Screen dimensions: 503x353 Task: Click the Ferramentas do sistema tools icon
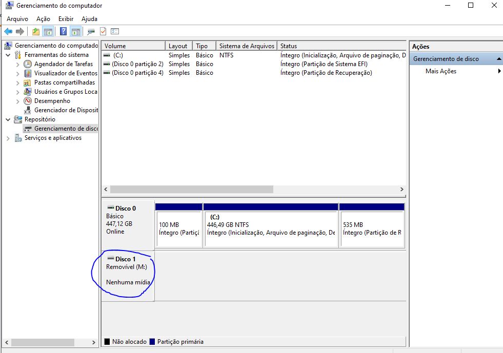click(x=18, y=55)
